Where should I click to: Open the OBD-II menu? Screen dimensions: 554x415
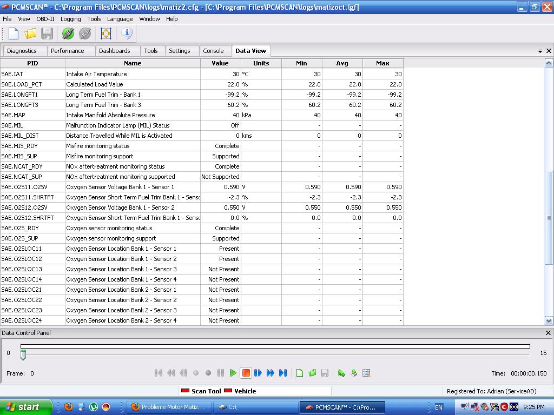coord(45,19)
